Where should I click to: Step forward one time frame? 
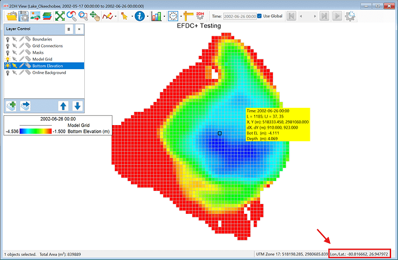[315, 16]
